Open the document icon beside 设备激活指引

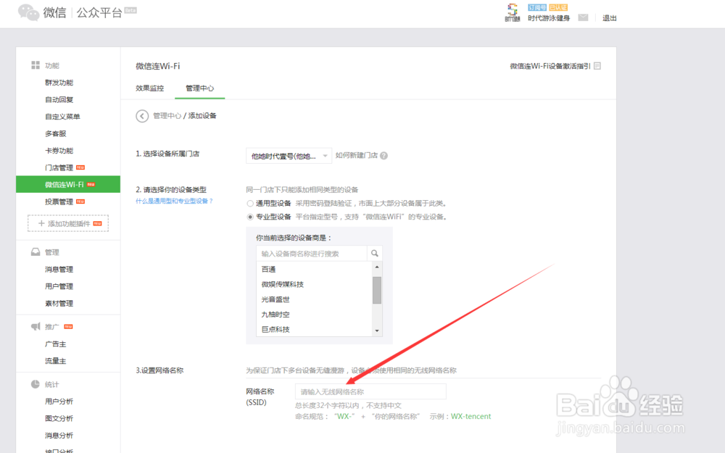pos(597,66)
